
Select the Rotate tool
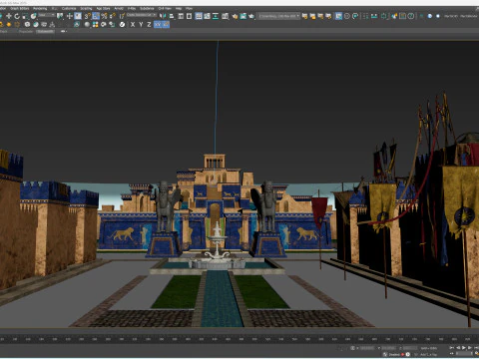click(17, 16)
